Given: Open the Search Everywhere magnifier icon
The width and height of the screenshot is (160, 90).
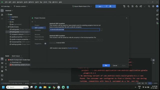Looking at the screenshot, I should [149, 6].
